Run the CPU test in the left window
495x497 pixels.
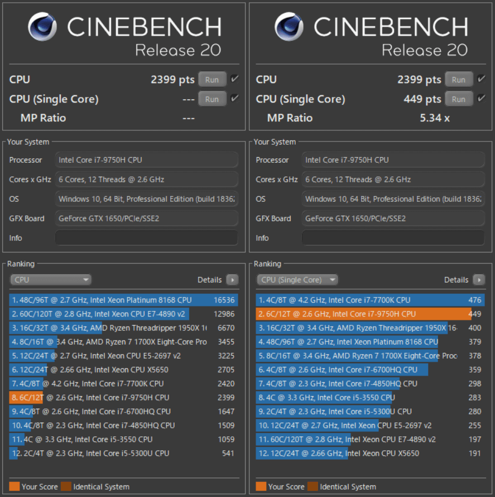tap(212, 80)
